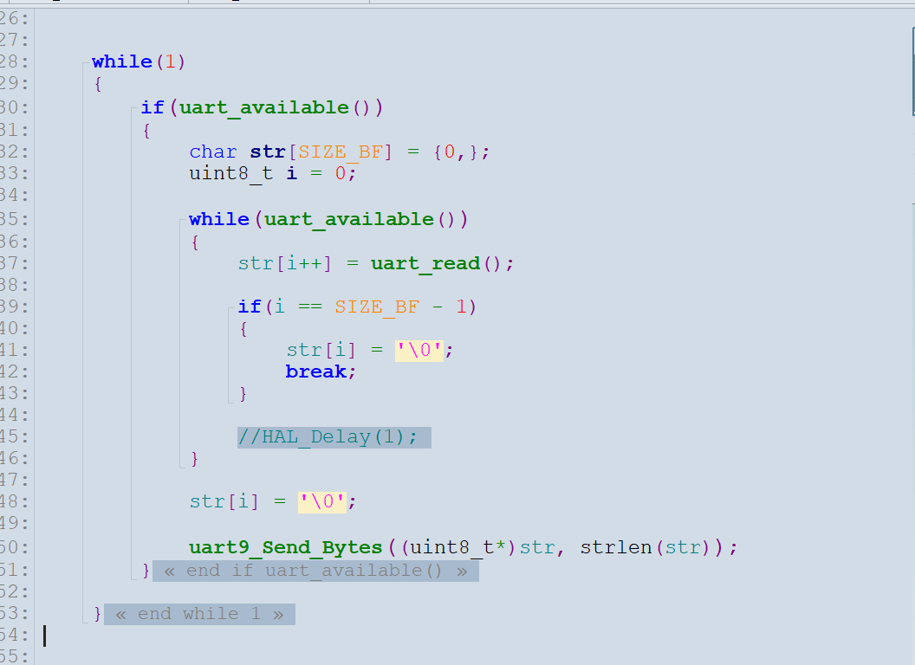Click 'if' keyword in 'if(i == SIZE_BF - 1)'
The width and height of the screenshot is (915, 665).
[250, 307]
